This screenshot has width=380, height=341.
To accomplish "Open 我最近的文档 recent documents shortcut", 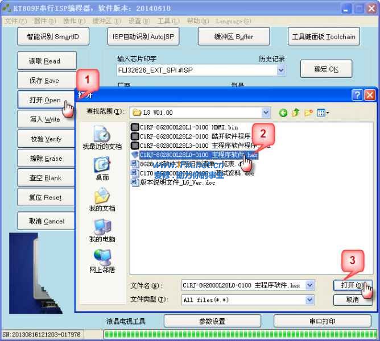I will [x=102, y=138].
